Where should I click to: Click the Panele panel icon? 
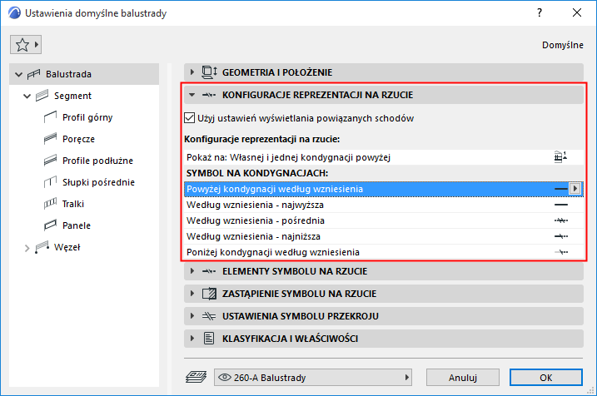(x=50, y=225)
